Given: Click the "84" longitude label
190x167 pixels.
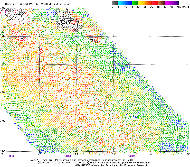Looking at the screenshot, I should pyautogui.click(x=113, y=154).
